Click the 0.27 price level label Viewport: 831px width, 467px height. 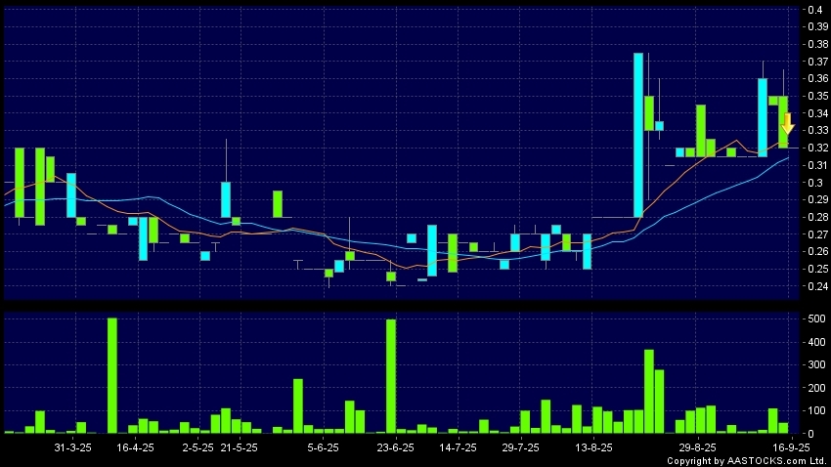(x=818, y=234)
